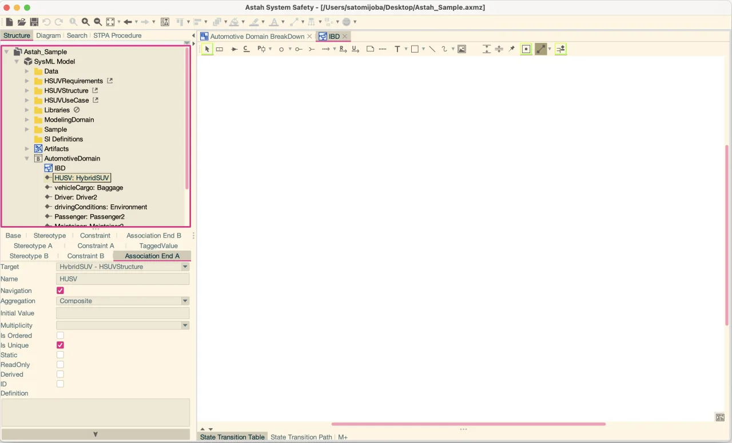Choose the Usage U arrow tool
This screenshot has width=732, height=443.
[355, 49]
